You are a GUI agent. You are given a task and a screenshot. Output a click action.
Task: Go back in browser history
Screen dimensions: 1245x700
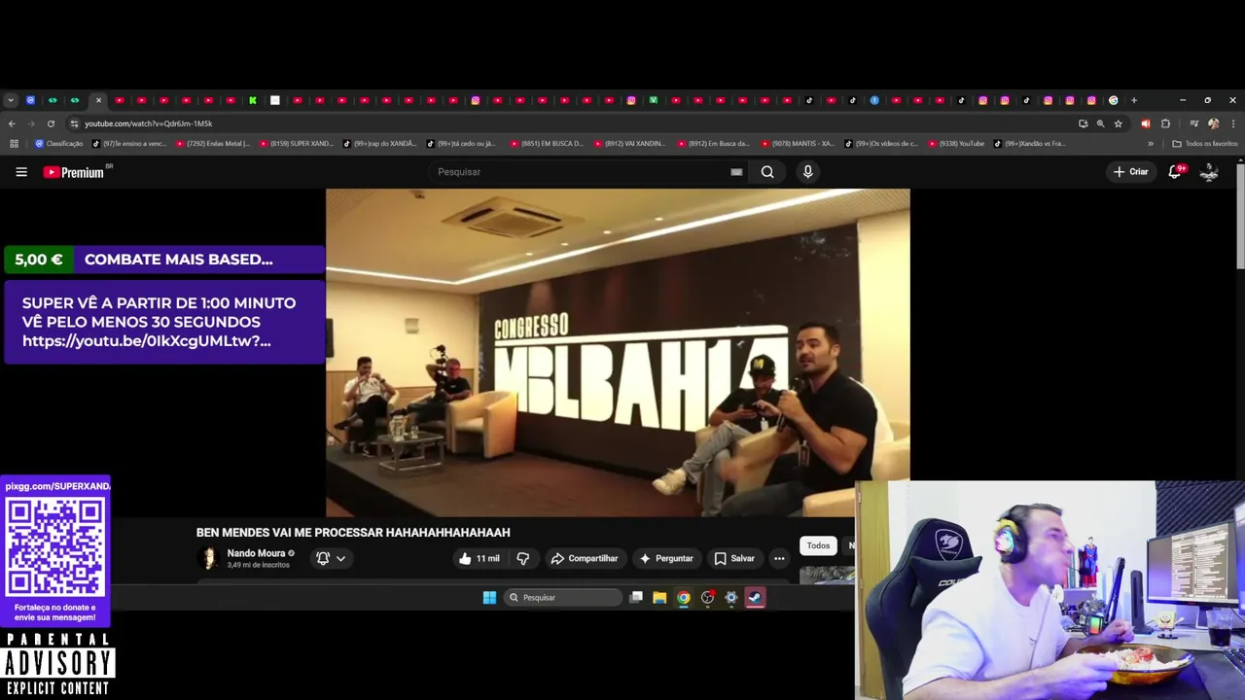click(12, 123)
